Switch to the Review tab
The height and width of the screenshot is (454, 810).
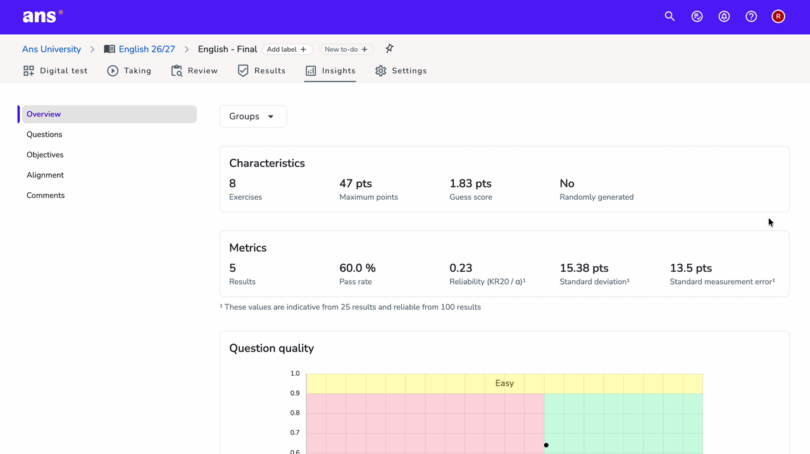pos(195,71)
